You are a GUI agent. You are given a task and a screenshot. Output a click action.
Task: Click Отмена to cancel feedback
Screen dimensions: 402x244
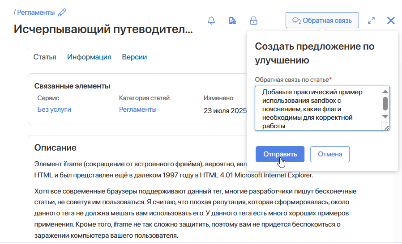[x=330, y=154]
